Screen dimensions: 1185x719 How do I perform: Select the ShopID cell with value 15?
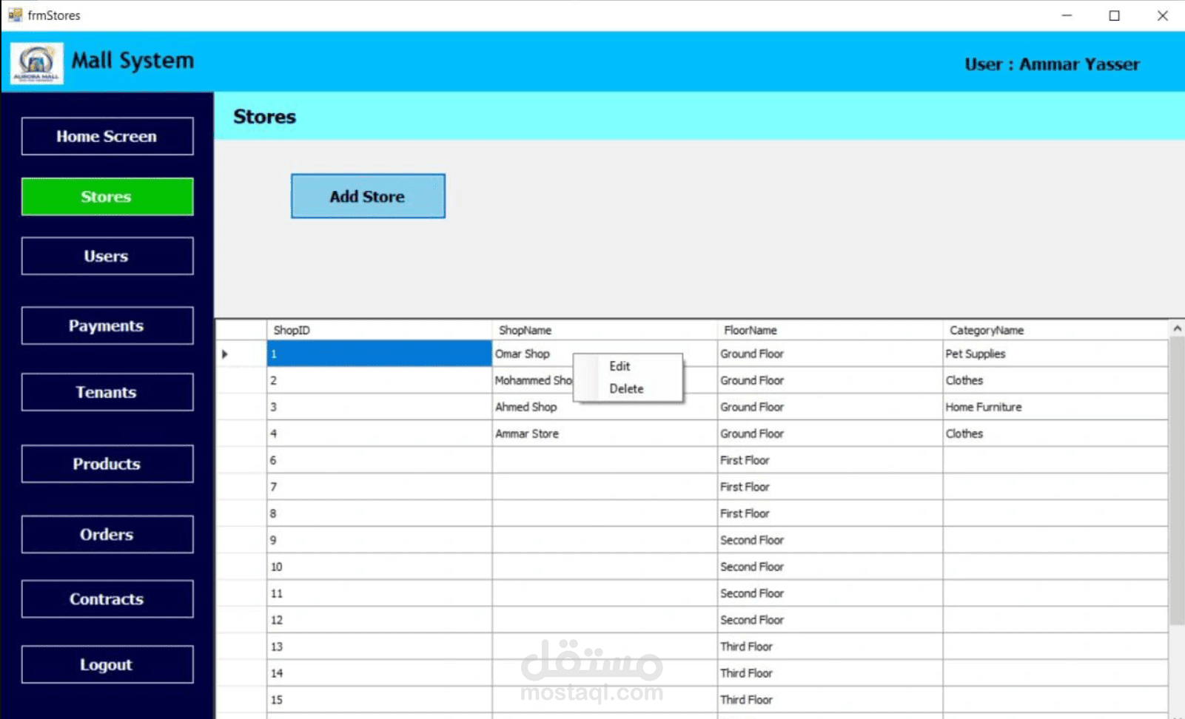point(379,700)
